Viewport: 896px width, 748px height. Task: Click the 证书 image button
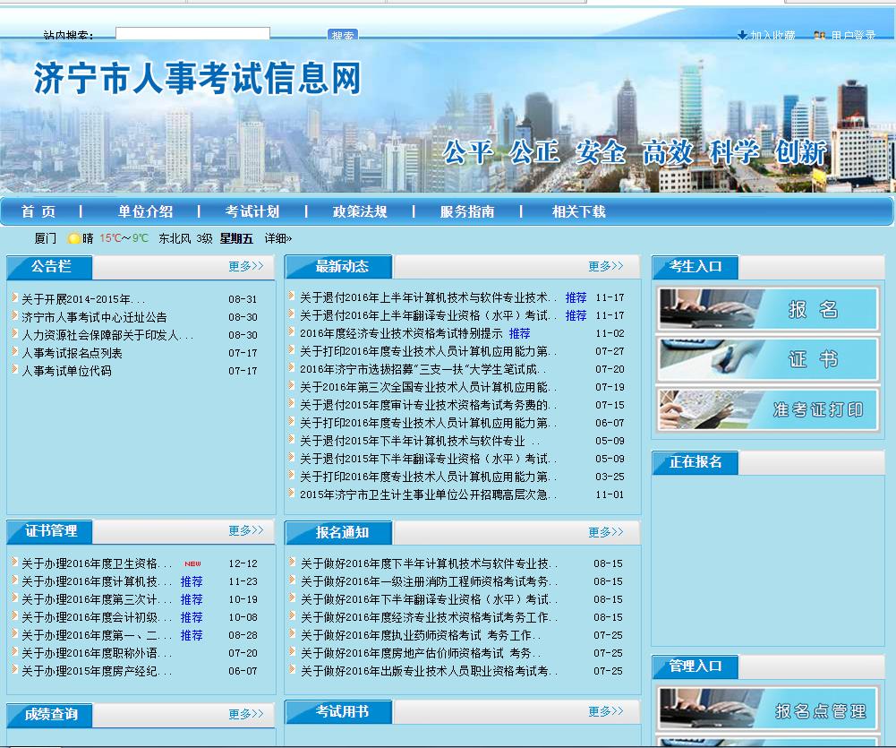767,360
